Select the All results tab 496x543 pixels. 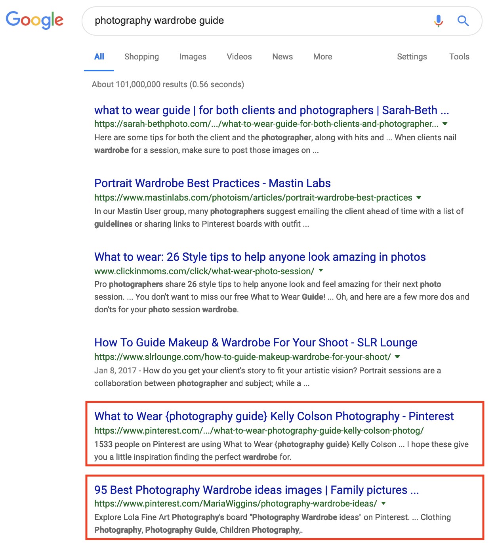(99, 57)
